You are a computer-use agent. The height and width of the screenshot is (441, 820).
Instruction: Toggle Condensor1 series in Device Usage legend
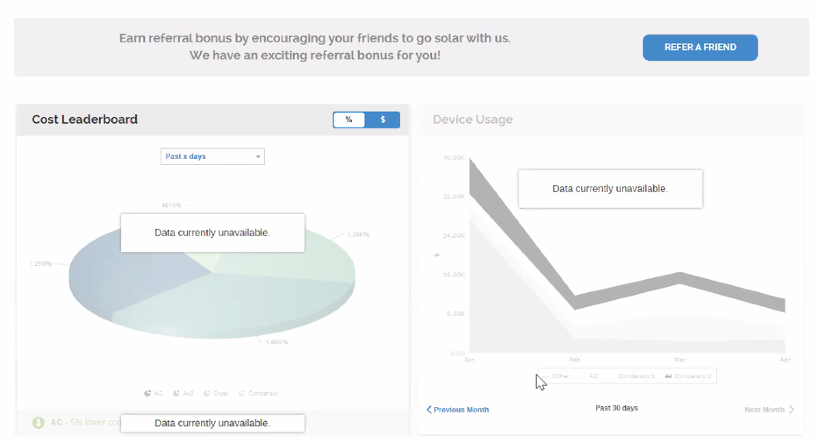click(636, 376)
